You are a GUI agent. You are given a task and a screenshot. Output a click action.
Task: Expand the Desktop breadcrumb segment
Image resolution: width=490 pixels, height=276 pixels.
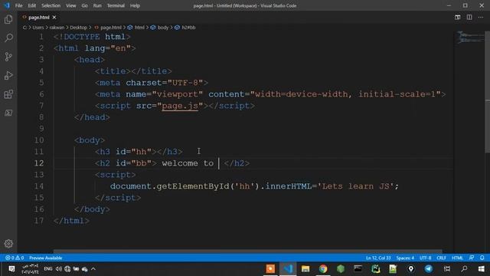(x=78, y=28)
